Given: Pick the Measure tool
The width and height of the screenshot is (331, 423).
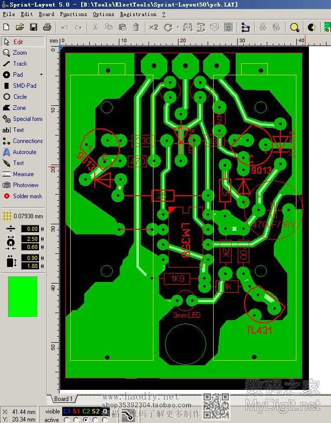Looking at the screenshot, I should (x=23, y=174).
